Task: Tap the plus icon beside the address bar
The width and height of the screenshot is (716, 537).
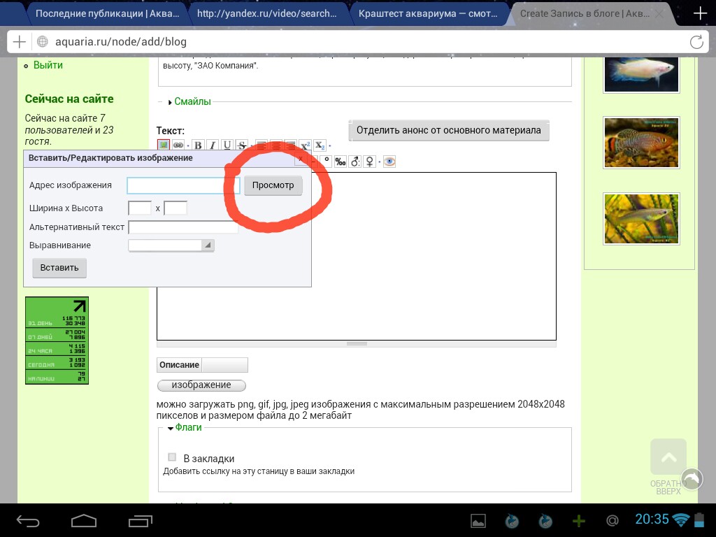Action: (19, 42)
